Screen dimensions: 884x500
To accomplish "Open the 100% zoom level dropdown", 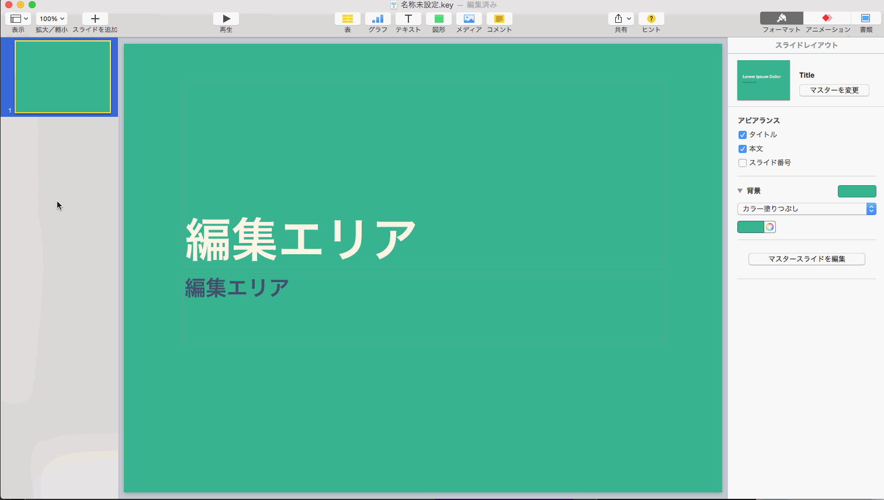I will coord(51,19).
